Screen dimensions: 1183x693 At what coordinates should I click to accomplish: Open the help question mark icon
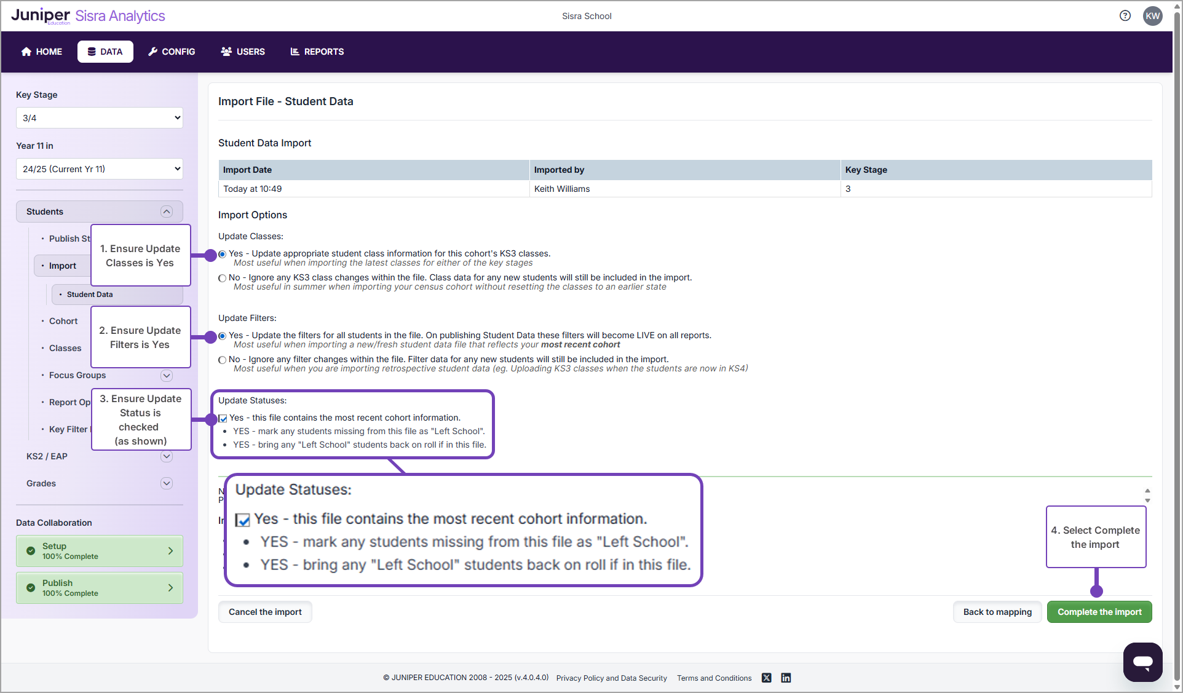click(1125, 15)
